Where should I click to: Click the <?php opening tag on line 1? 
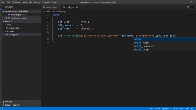pos(56,15)
